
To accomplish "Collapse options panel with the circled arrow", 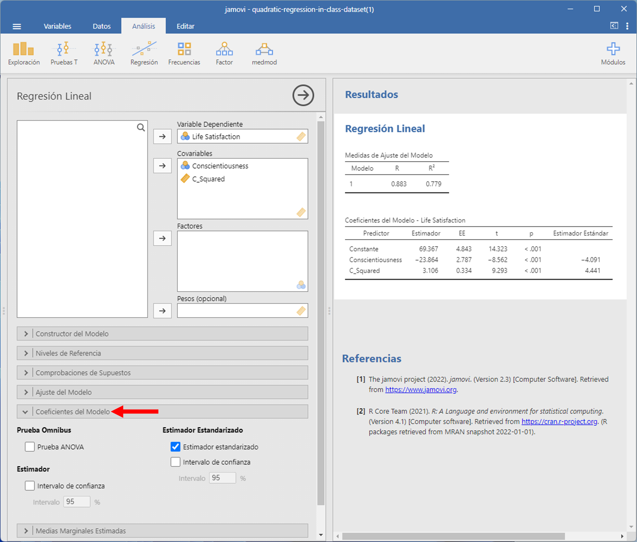I will [303, 95].
